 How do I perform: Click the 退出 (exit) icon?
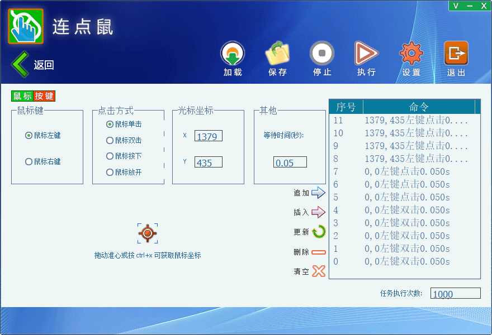pyautogui.click(x=456, y=53)
